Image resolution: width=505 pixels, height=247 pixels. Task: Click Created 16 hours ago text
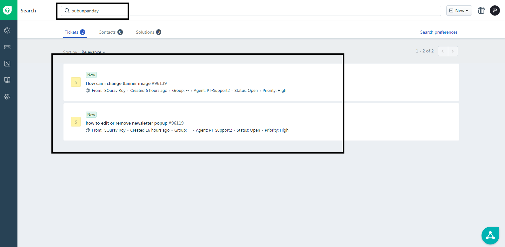tap(150, 130)
